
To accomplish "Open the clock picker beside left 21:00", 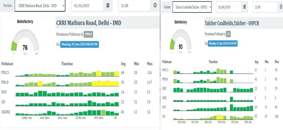I will tap(155, 6).
